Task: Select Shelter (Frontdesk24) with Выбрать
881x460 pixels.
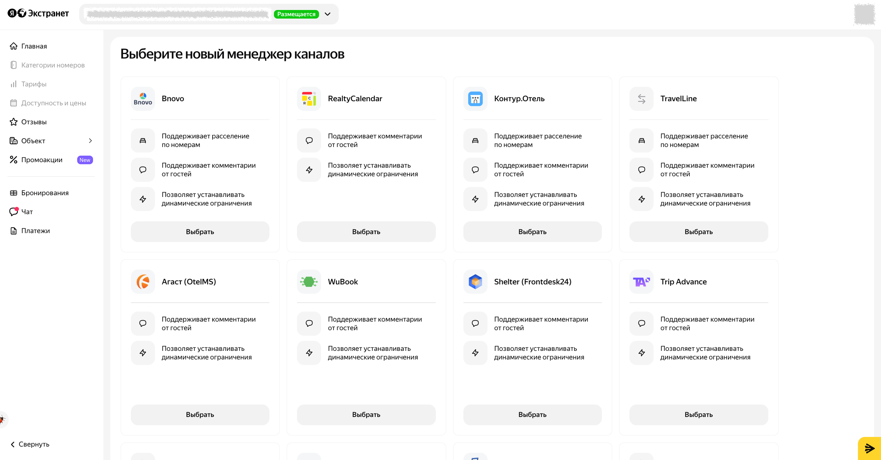Action: (x=533, y=415)
